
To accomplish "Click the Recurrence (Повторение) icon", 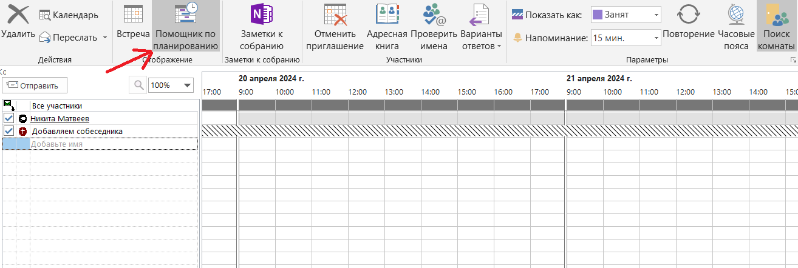I will point(688,16).
